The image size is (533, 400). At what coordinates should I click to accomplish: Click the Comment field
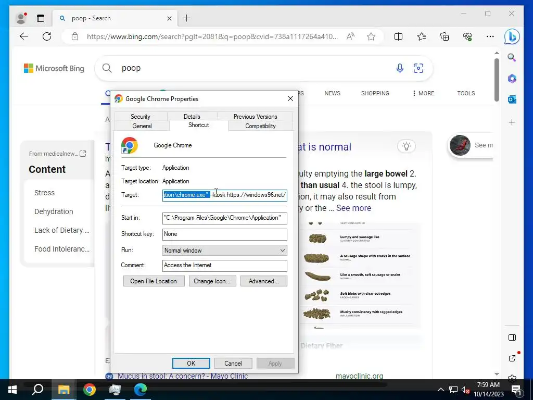[x=225, y=266]
